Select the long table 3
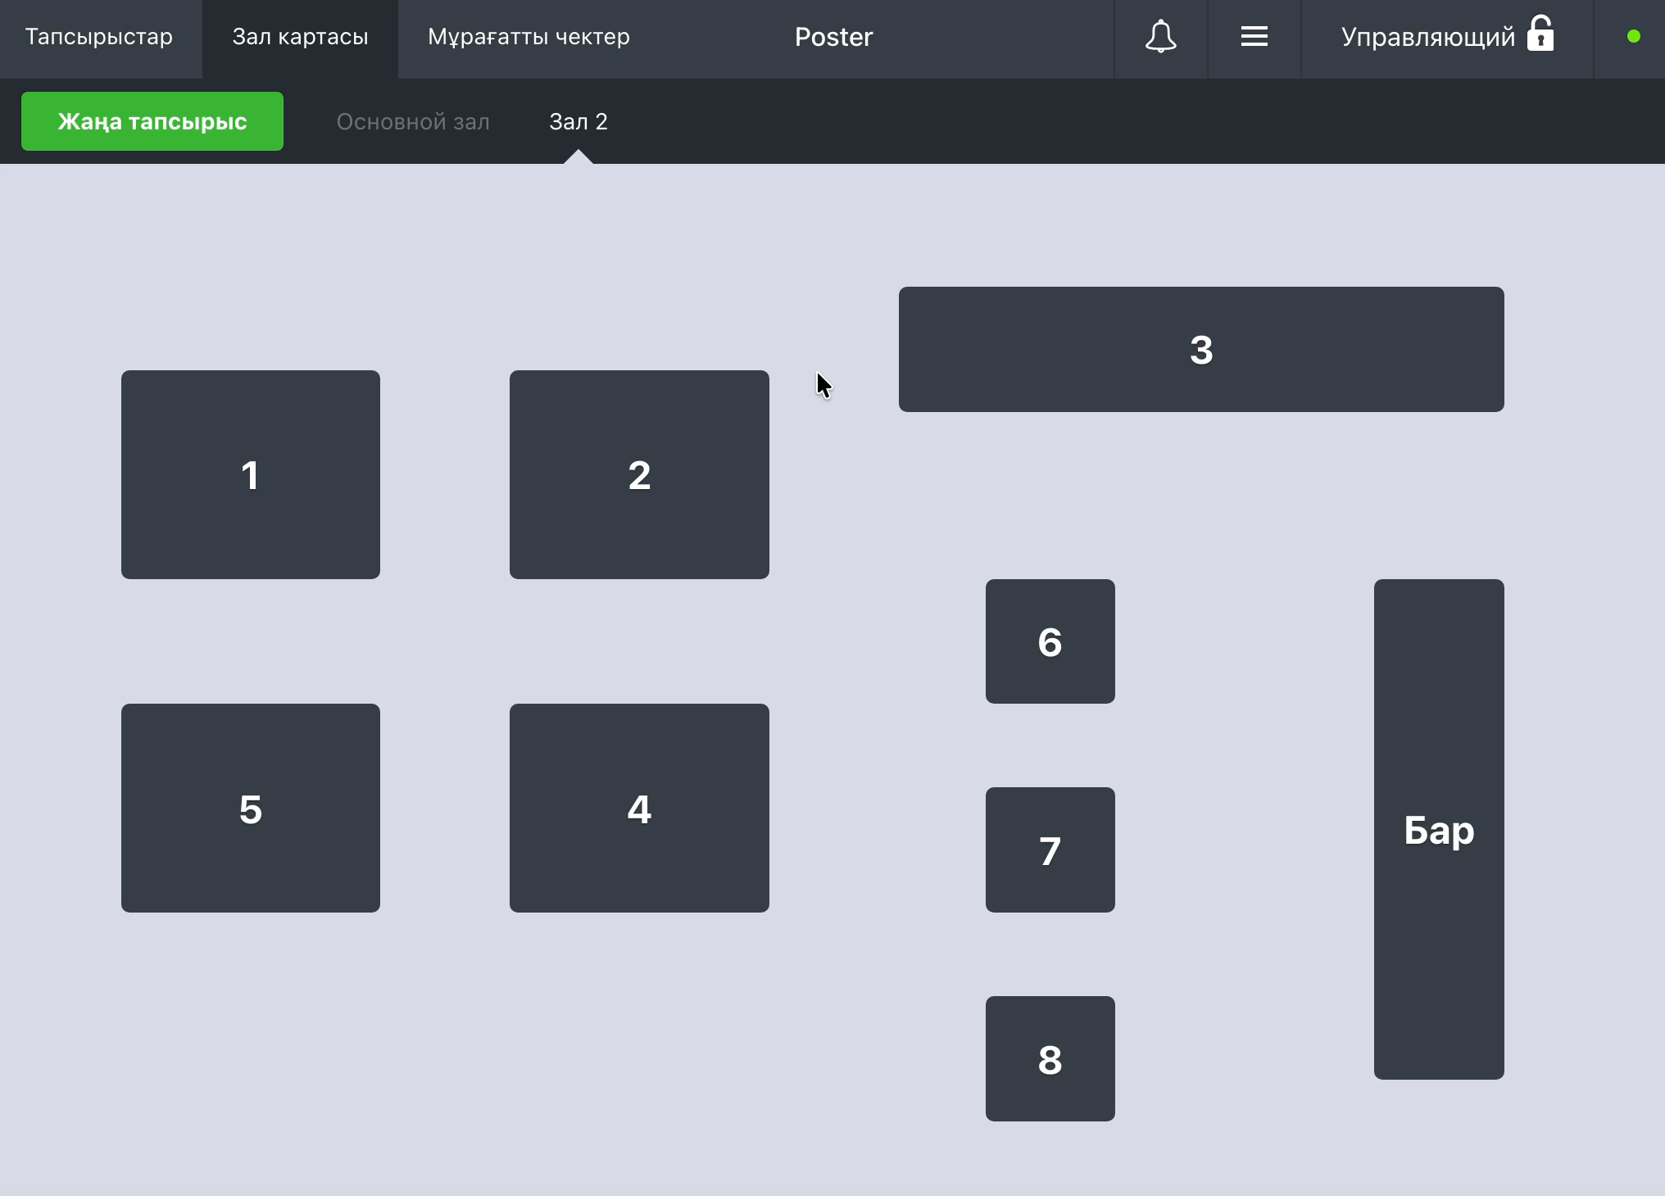1665x1196 pixels. [1201, 349]
